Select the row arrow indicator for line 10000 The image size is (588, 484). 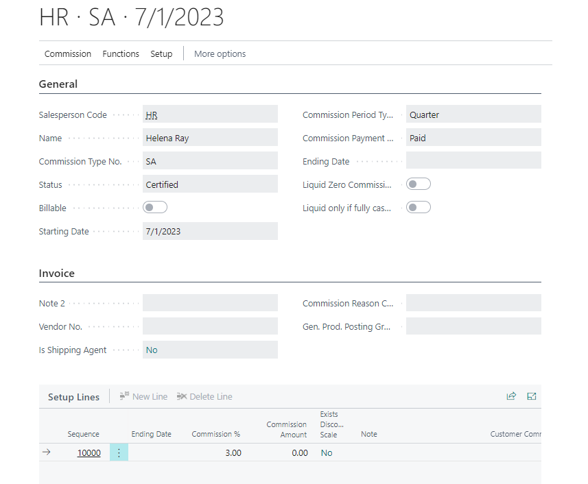[x=46, y=452]
